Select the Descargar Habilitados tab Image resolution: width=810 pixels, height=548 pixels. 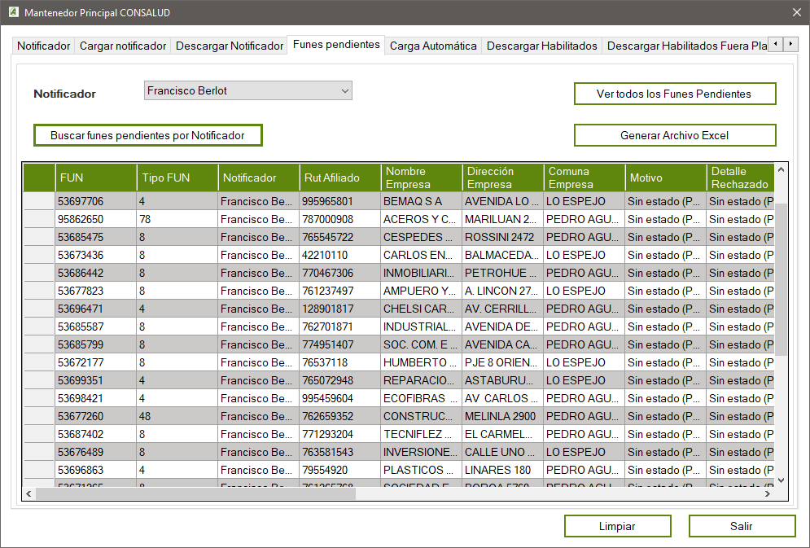tap(542, 46)
